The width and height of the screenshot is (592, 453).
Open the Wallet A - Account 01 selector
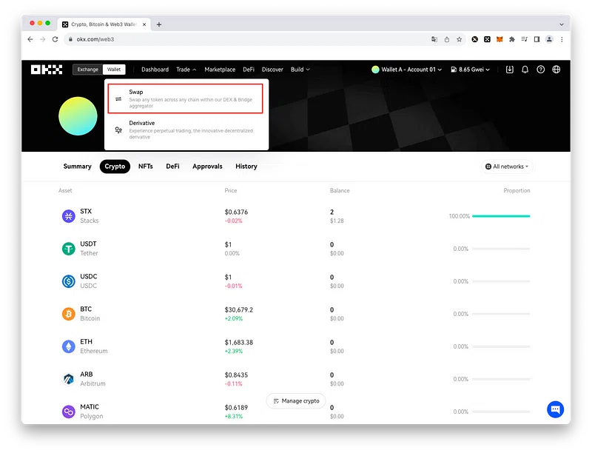(406, 70)
